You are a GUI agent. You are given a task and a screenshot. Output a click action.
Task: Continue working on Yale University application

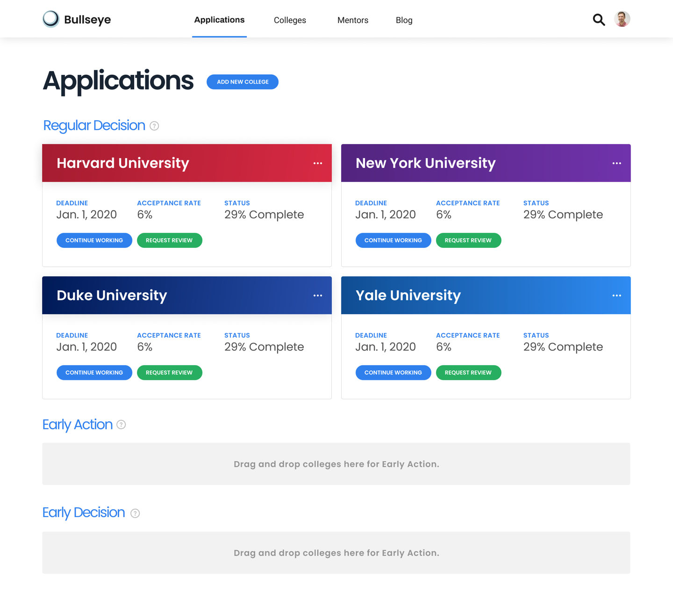[393, 373]
